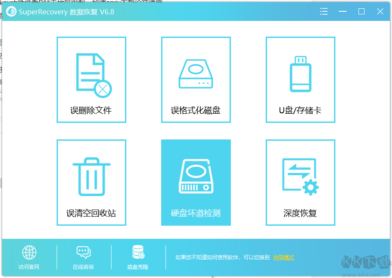
Task: Open the 误清空回收站 recycle bin recovery tool
Action: click(91, 176)
